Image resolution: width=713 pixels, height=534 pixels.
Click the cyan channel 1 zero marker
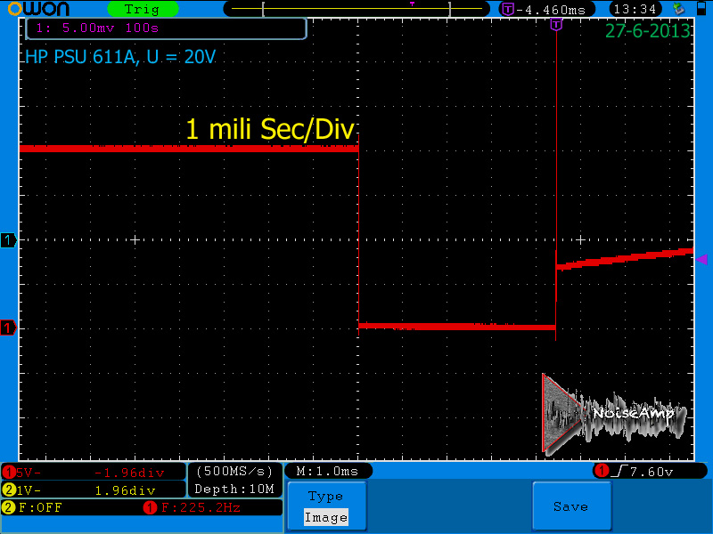8,239
